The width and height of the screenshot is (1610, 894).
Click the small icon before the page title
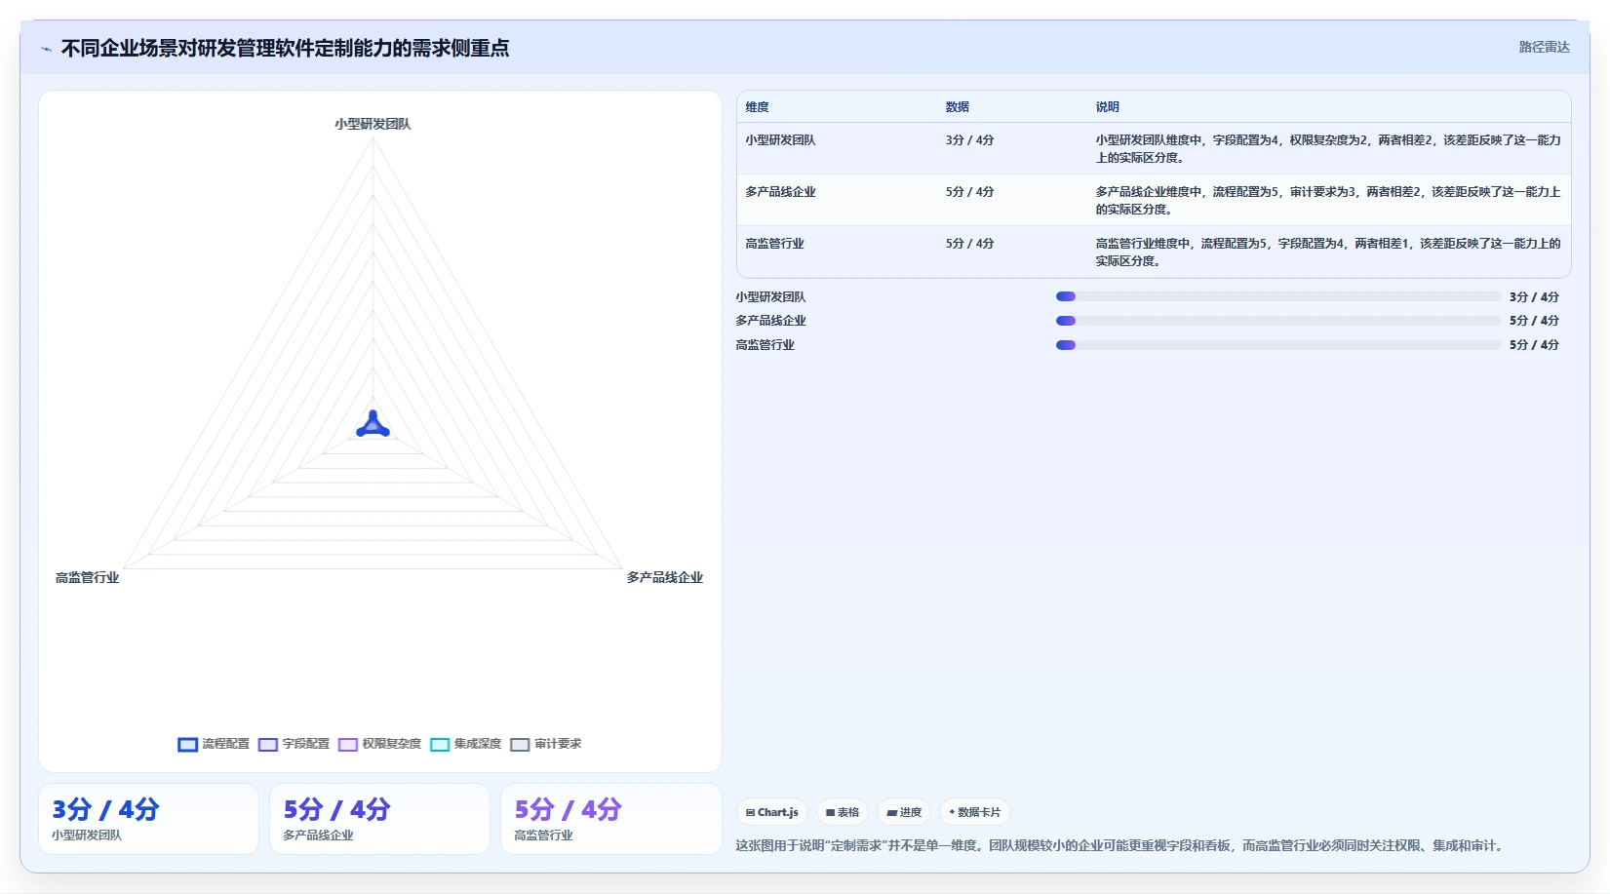point(46,49)
